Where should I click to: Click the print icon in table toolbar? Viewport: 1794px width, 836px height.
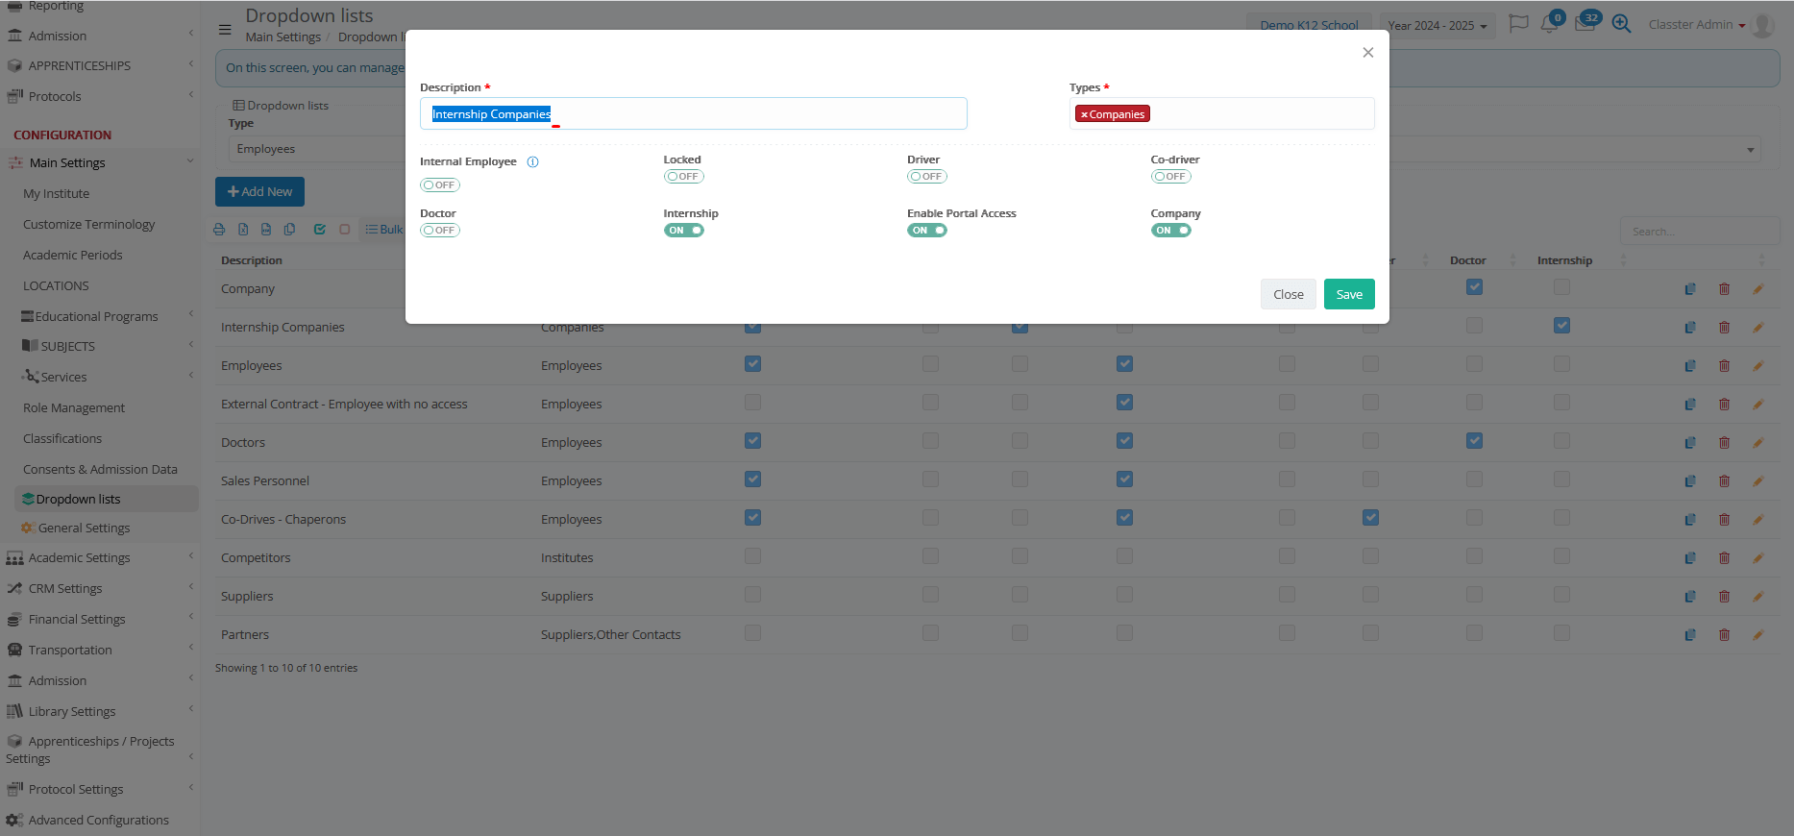[219, 230]
